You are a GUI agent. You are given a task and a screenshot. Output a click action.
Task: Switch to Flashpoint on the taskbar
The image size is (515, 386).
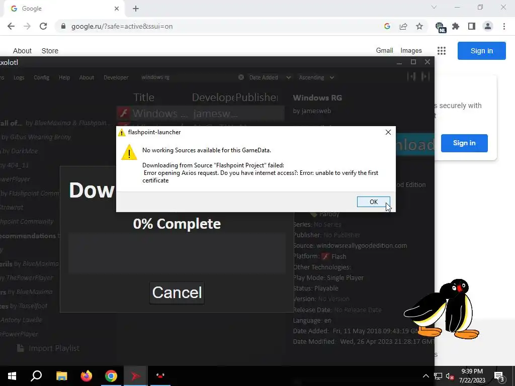coord(135,376)
